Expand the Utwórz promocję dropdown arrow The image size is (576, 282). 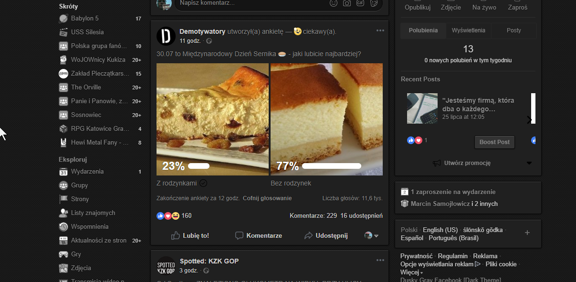[529, 163]
